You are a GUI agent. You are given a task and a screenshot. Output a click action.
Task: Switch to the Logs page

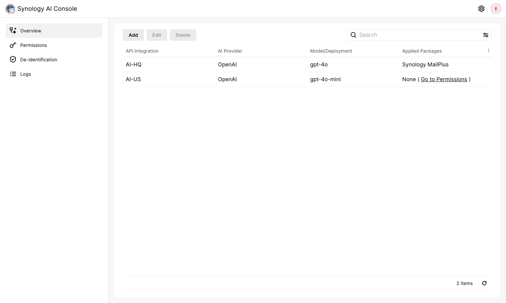[x=25, y=74]
